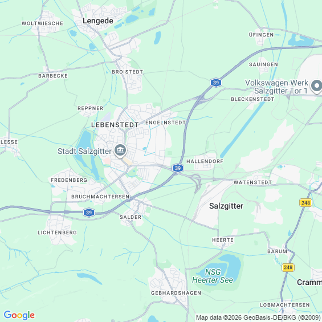Click the Lengede town label
Viewport: 322px width, 322px height.
98,21
